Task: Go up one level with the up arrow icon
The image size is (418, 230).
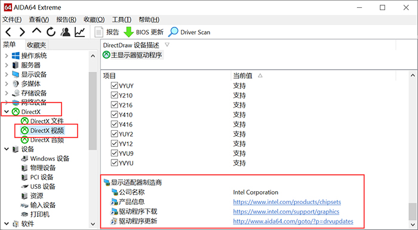Action: (x=36, y=31)
